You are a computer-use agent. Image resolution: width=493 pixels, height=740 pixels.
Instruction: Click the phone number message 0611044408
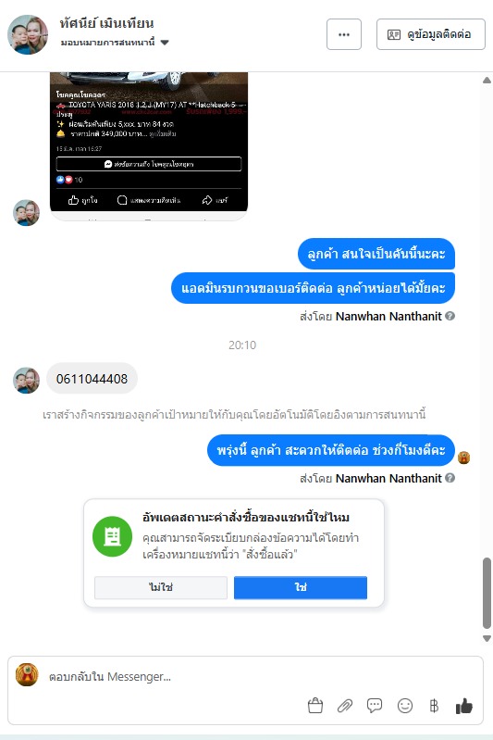point(92,379)
